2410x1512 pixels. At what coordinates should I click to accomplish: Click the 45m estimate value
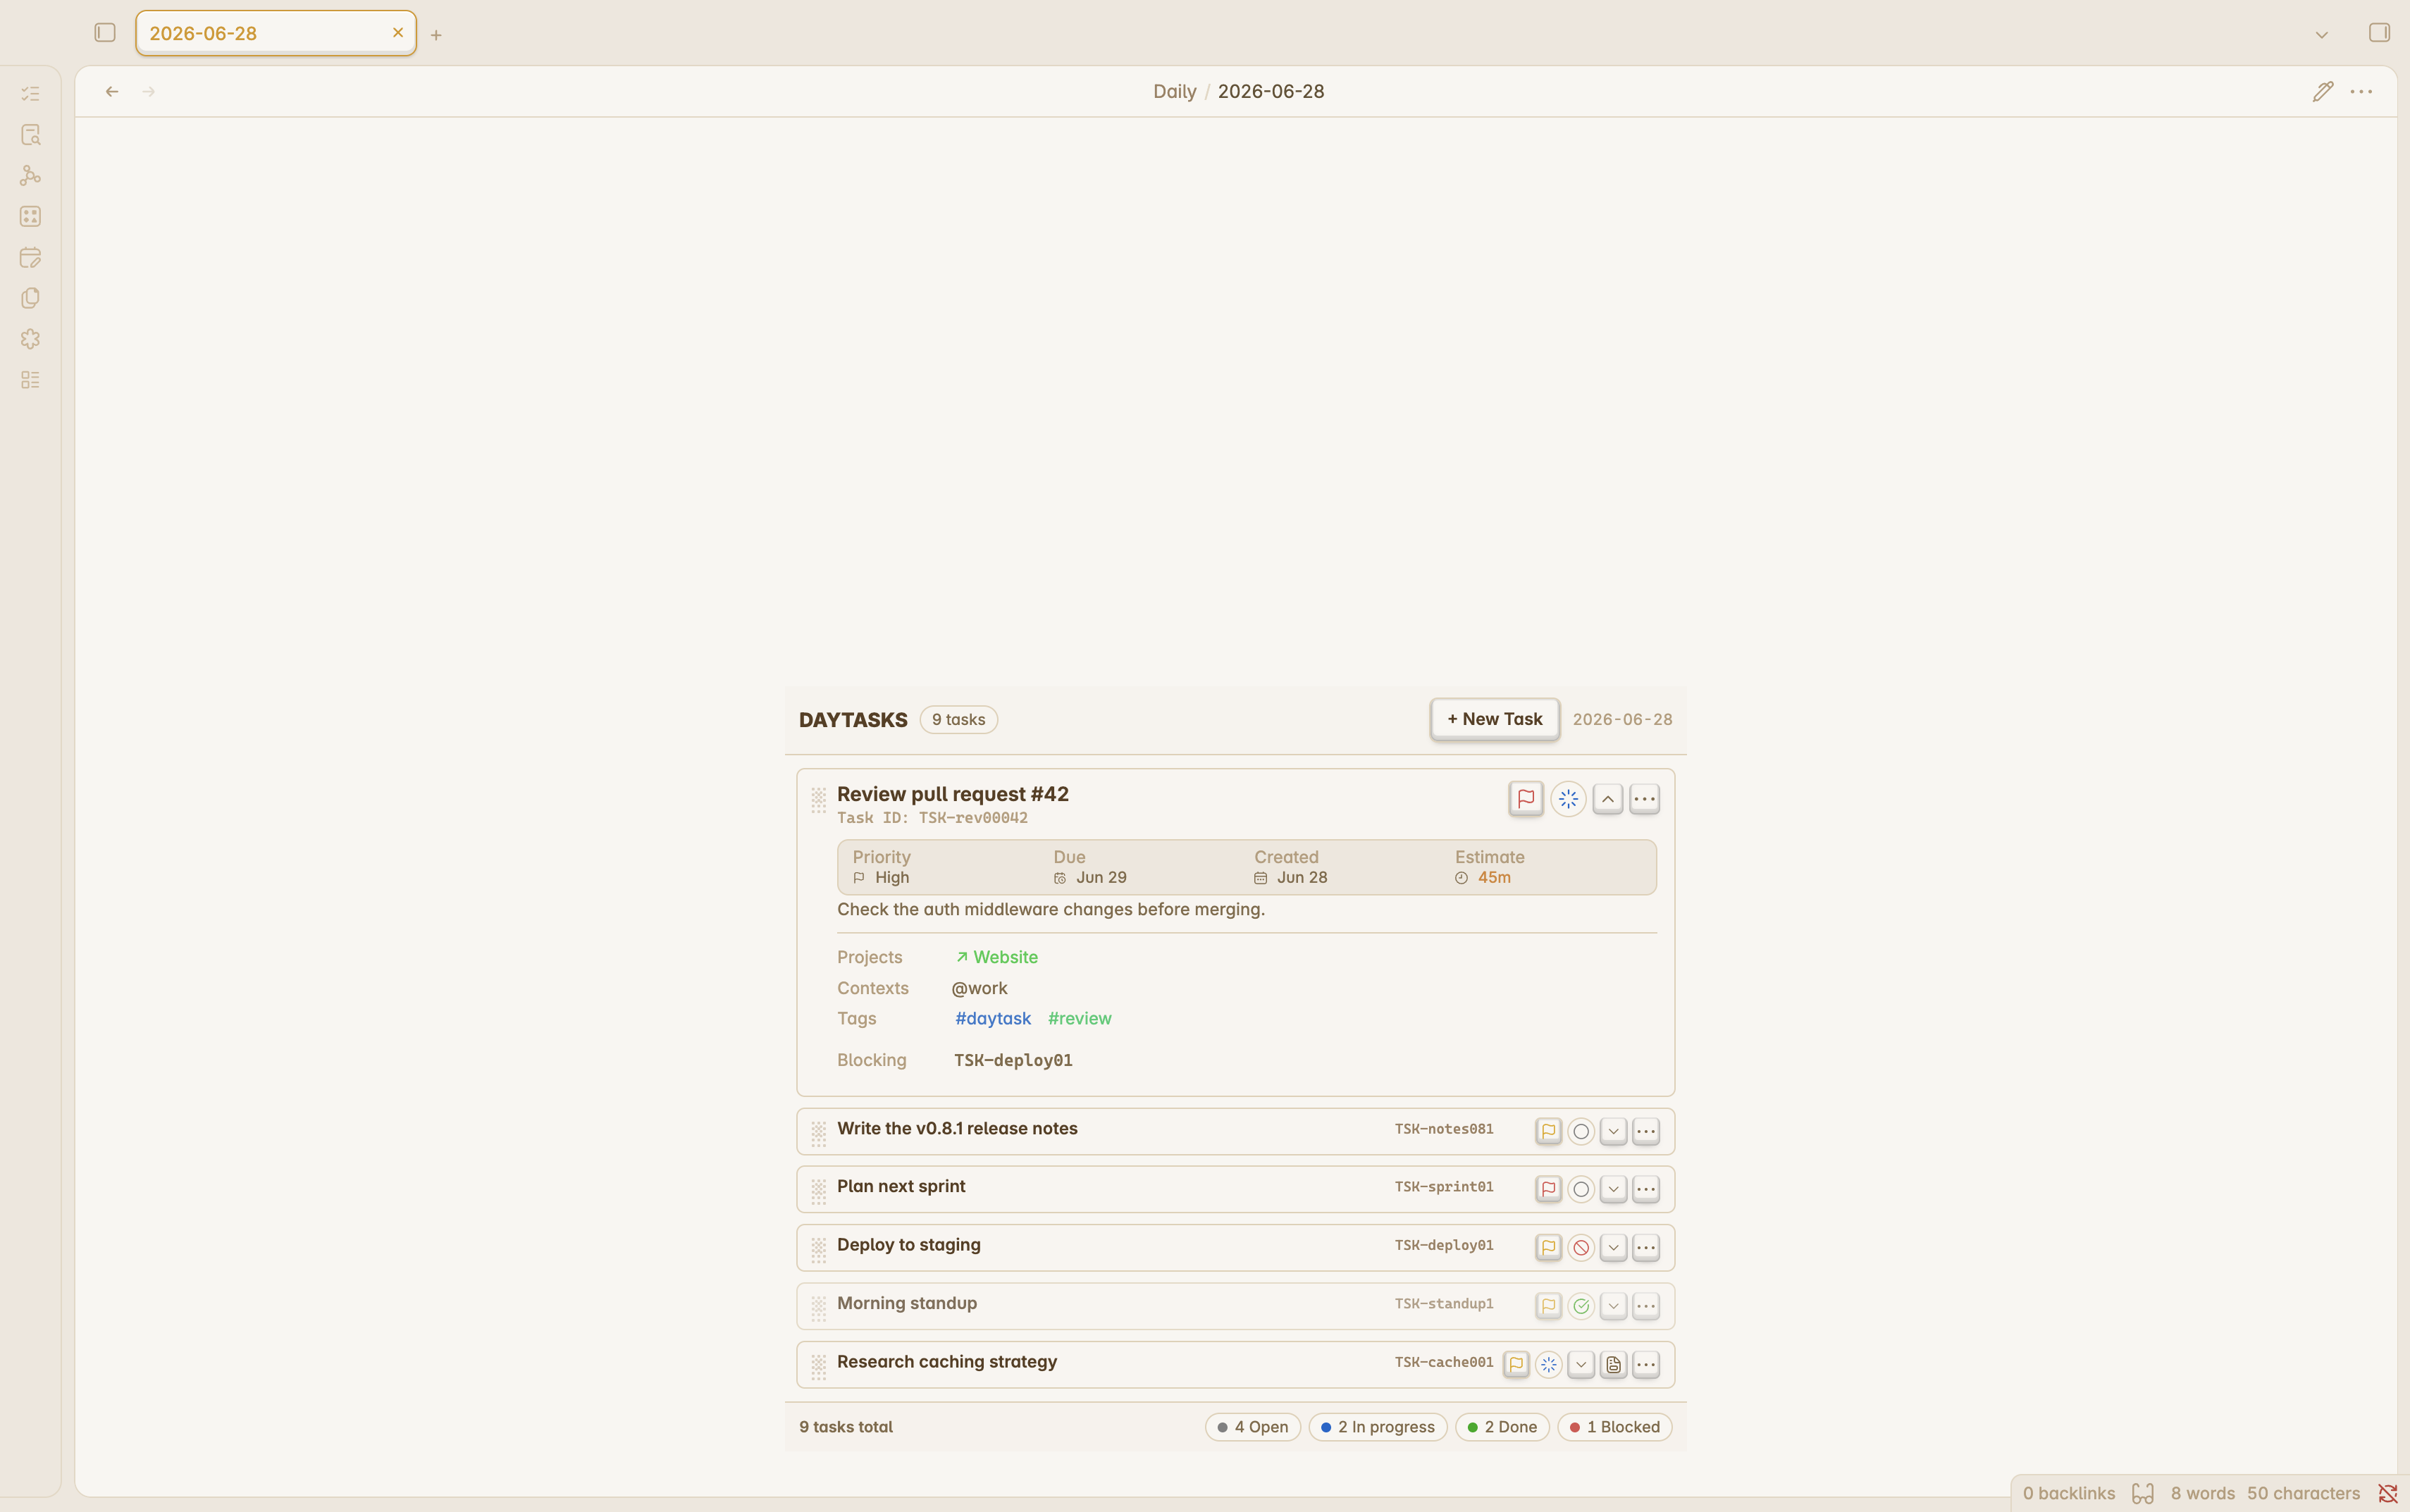[1493, 877]
